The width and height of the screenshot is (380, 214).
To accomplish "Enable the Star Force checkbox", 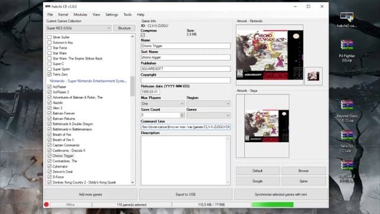I will [x=49, y=48].
